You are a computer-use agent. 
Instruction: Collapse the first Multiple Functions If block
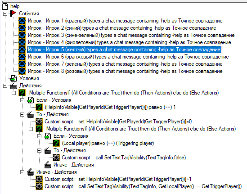point(13,93)
